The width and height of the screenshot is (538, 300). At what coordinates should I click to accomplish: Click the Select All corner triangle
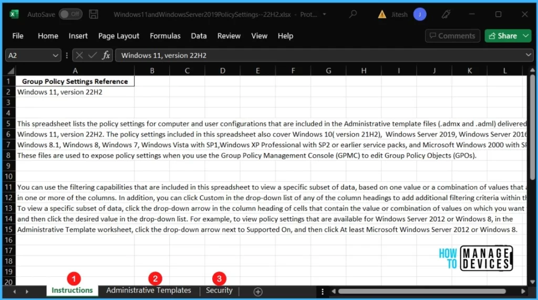pyautogui.click(x=11, y=71)
